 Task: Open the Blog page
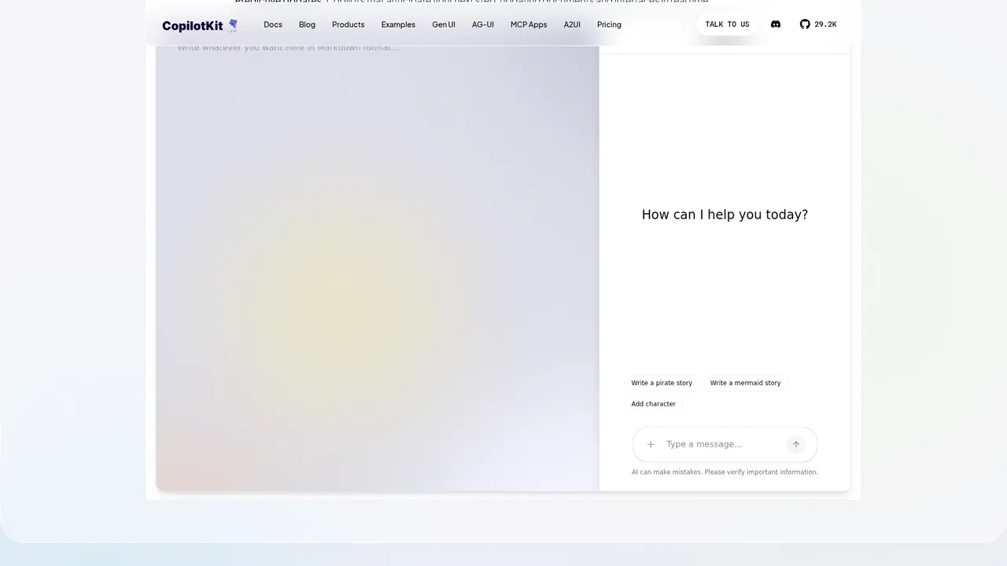tap(307, 24)
